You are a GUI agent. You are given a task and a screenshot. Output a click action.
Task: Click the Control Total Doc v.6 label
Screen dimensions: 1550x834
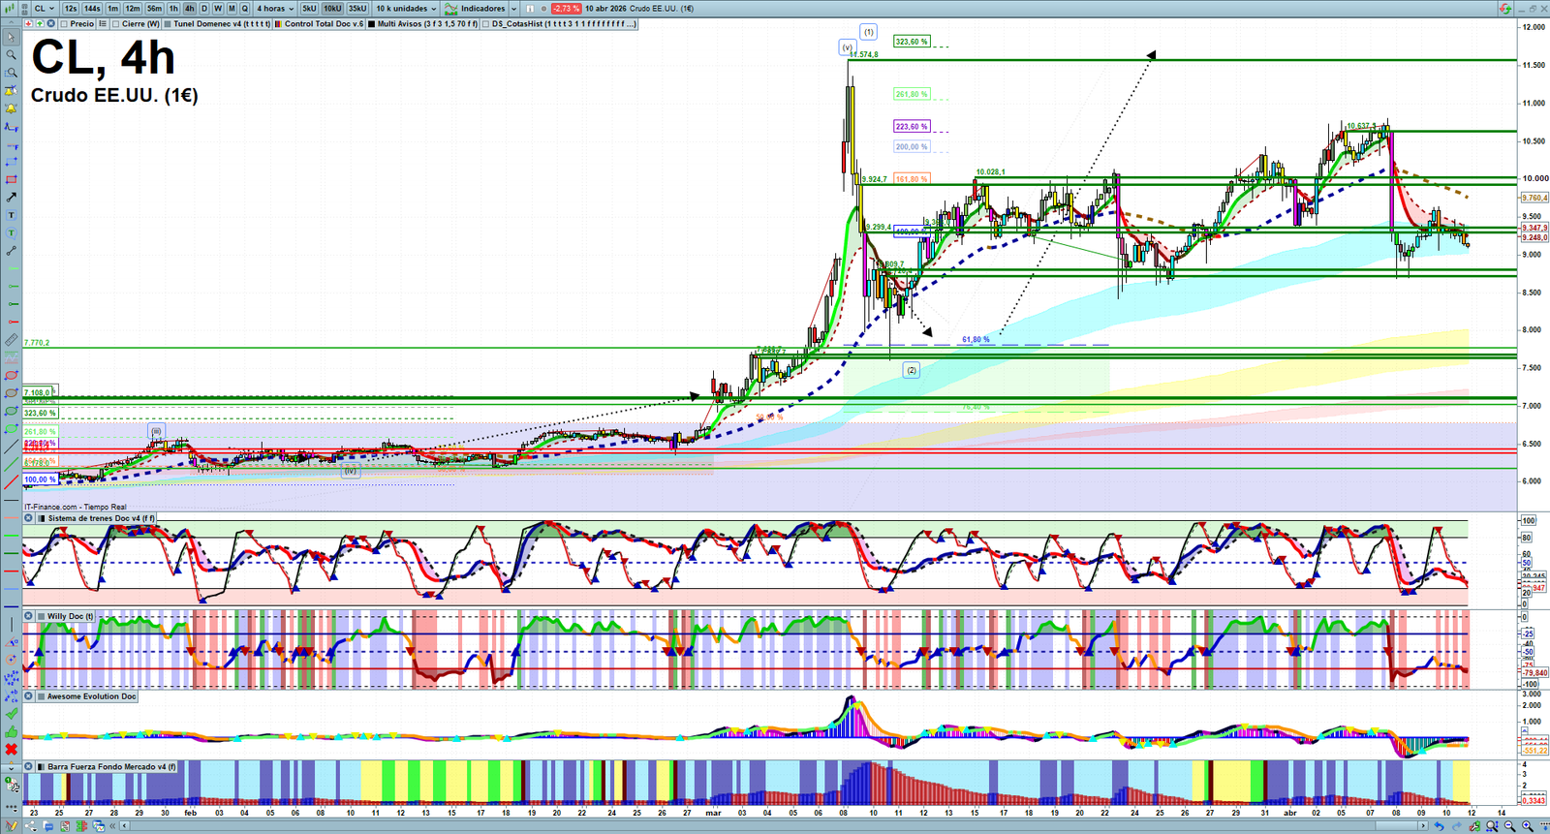tap(325, 23)
